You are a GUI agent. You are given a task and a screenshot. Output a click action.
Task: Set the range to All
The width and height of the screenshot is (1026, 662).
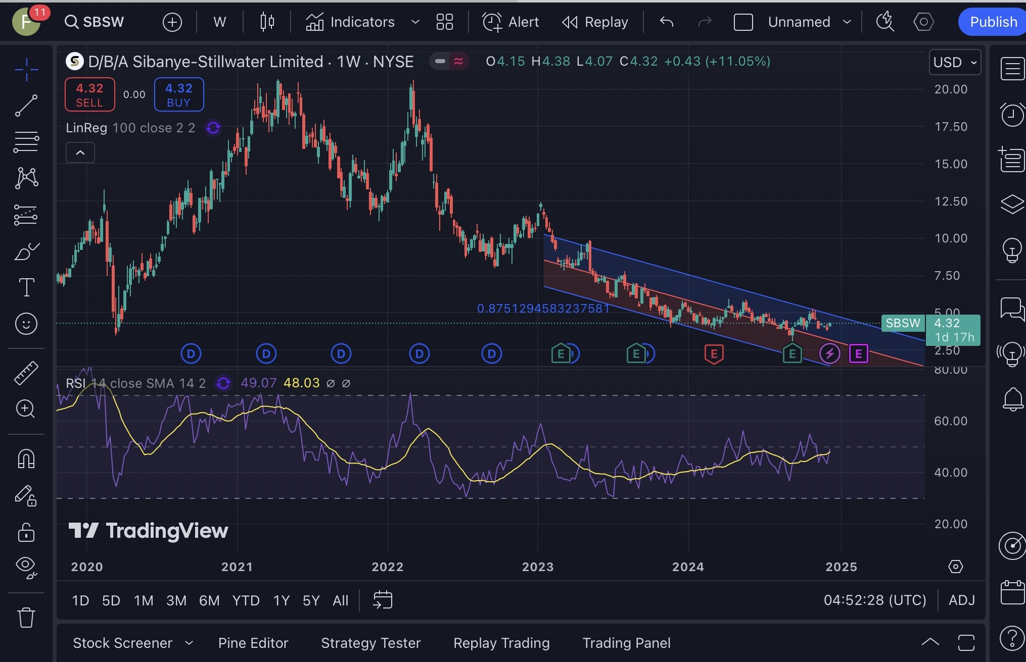341,600
